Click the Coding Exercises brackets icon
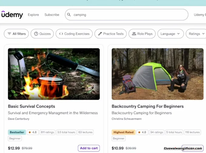This screenshot has height=153, width=206. 61,34
